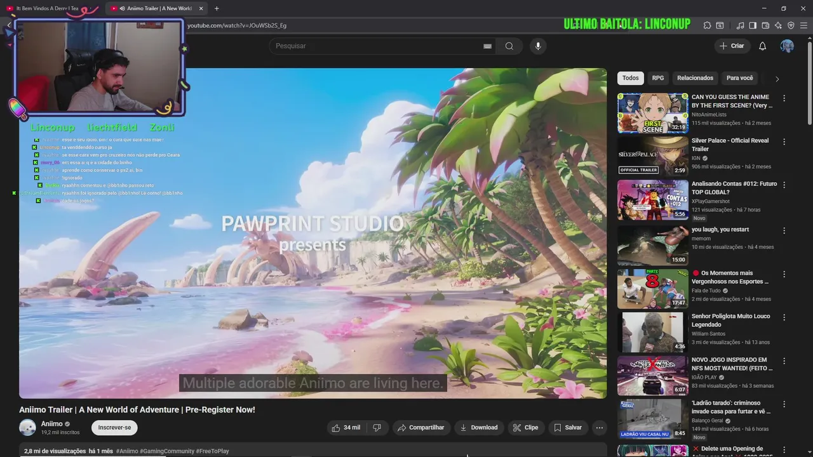Click the #GamingCommunity hashtag

(x=167, y=451)
